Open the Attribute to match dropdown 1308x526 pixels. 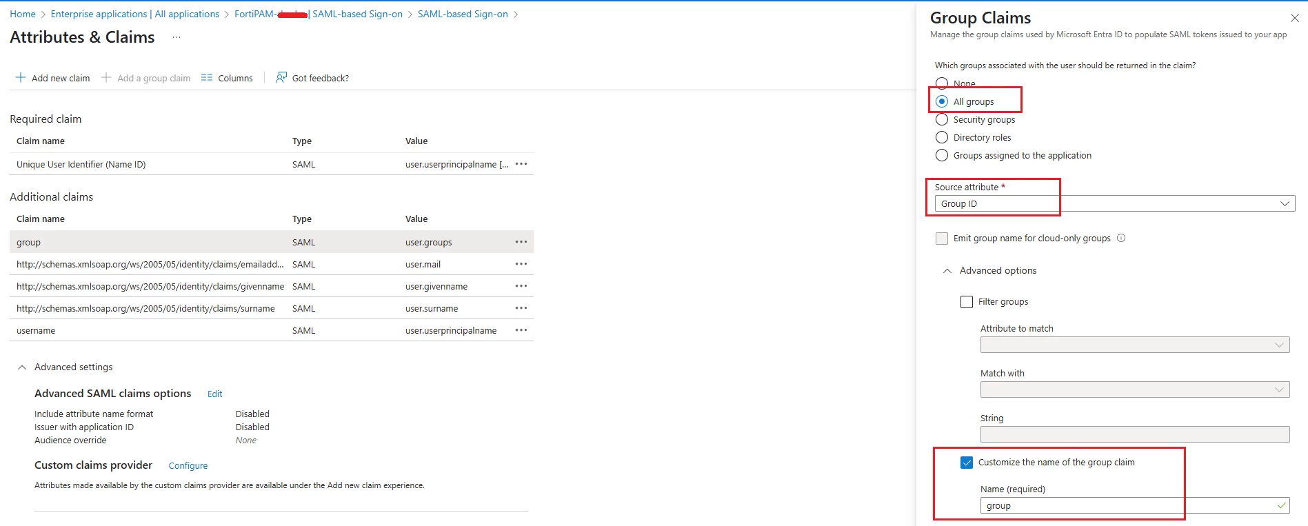tap(1135, 345)
